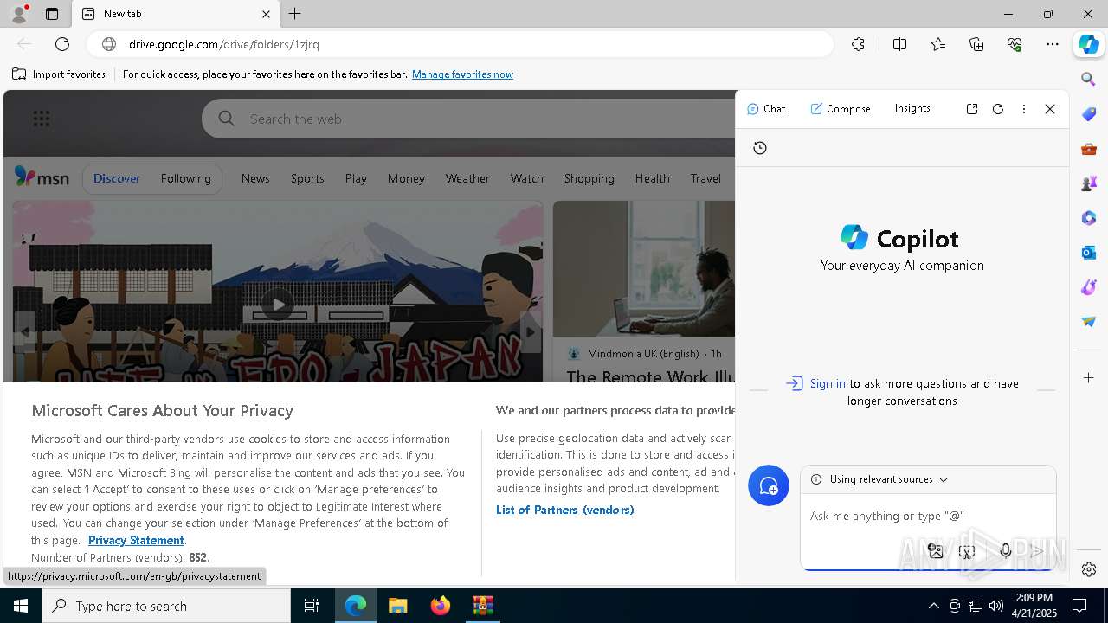Show next carousel story arrow
Image resolution: width=1108 pixels, height=623 pixels.
click(x=531, y=332)
